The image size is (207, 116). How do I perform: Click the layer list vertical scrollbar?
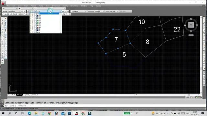point(60,23)
